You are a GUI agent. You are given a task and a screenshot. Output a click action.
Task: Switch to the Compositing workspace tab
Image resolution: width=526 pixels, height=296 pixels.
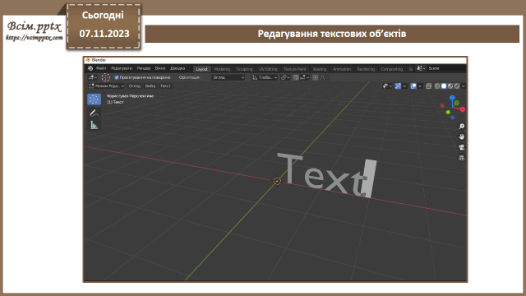391,69
